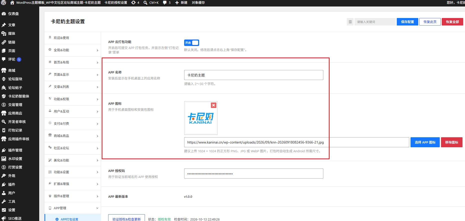Viewport: 465px width, 221px height.
Task: Click the keyword search input field
Action: point(375,22)
